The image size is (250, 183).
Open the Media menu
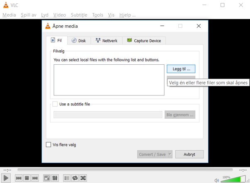point(9,15)
